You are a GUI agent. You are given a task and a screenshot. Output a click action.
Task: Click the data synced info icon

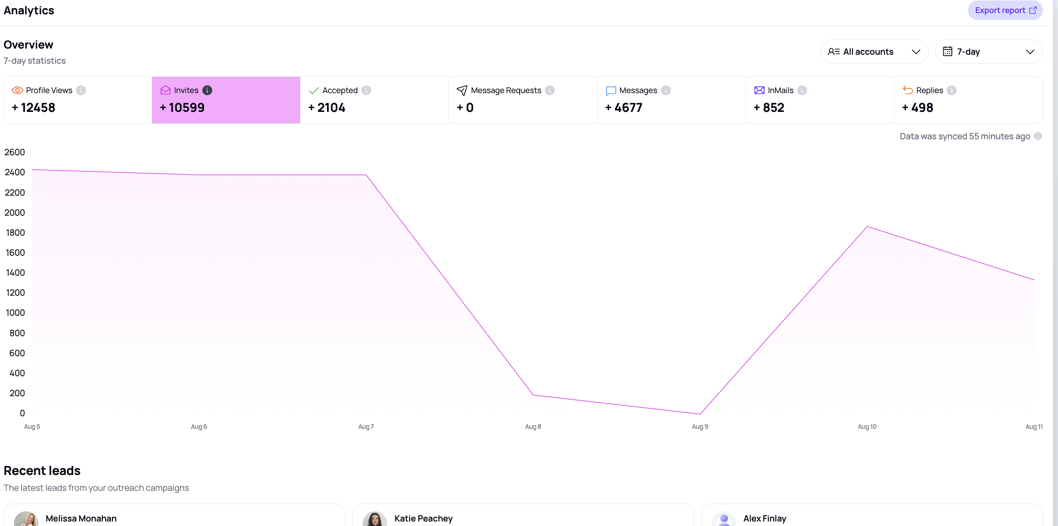[x=1038, y=136]
